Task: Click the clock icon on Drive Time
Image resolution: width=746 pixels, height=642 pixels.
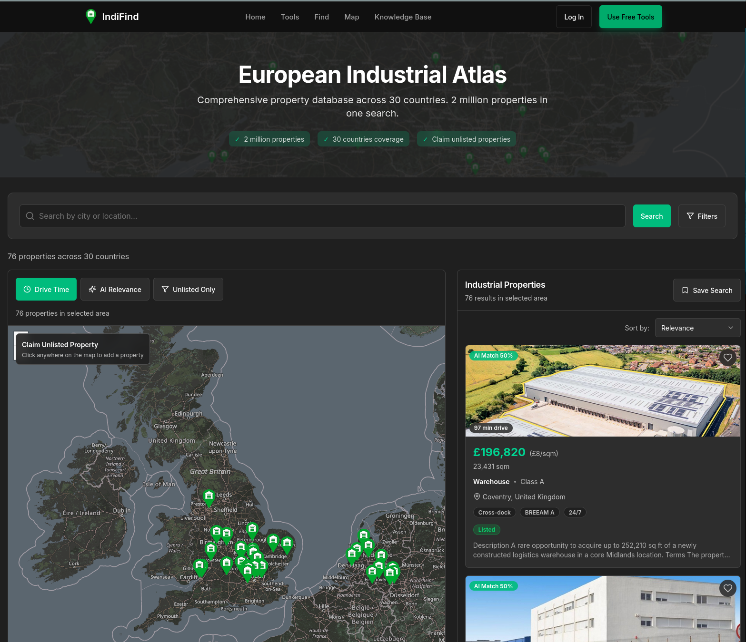Action: pos(27,289)
